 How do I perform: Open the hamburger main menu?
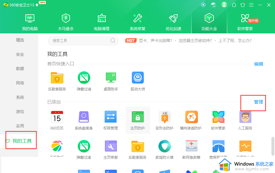click(x=251, y=5)
